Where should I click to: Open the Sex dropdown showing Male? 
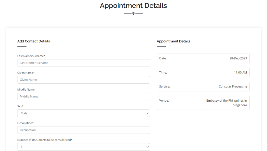83,113
